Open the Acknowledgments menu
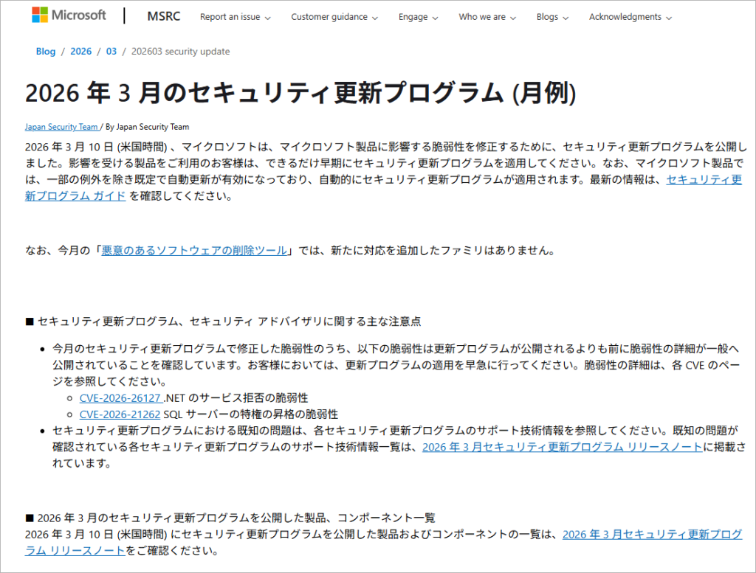Image resolution: width=756 pixels, height=573 pixels. tap(630, 17)
